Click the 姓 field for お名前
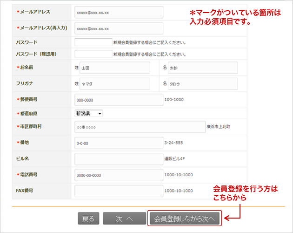Viewport: 293px width, 233px height. pyautogui.click(x=114, y=68)
